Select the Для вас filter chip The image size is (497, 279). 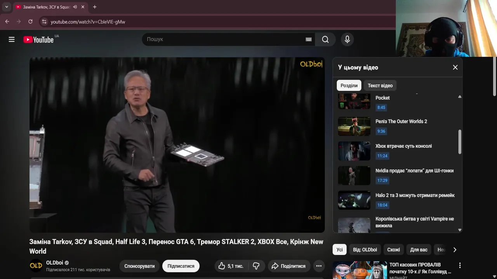coord(419,250)
